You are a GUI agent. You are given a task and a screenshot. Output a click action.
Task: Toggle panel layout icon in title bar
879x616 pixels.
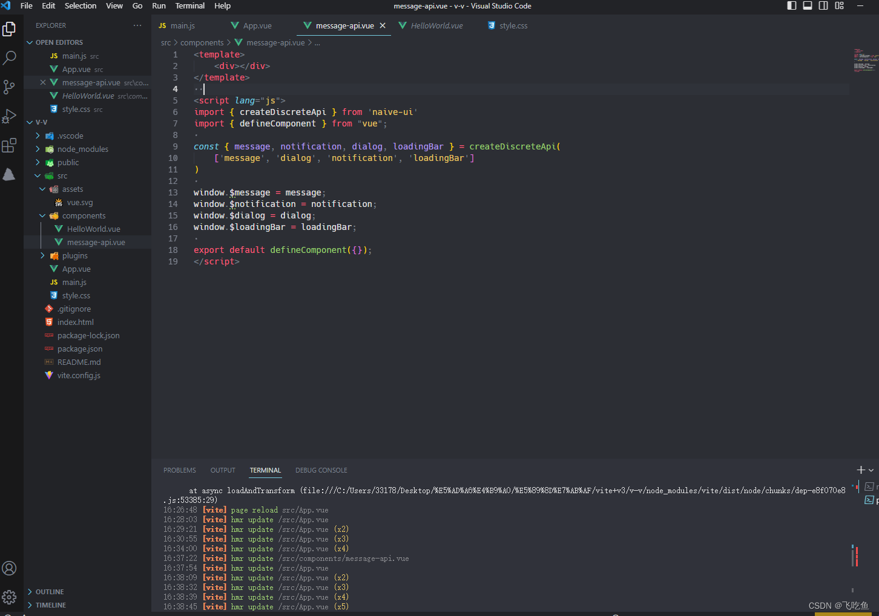[808, 5]
